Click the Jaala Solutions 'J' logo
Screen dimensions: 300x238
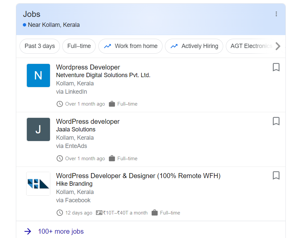38,129
